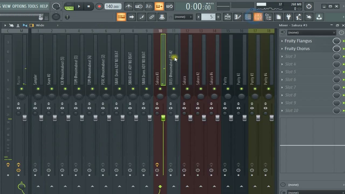Toggle the highlighted blend recording (overdub) button

(x=159, y=6)
